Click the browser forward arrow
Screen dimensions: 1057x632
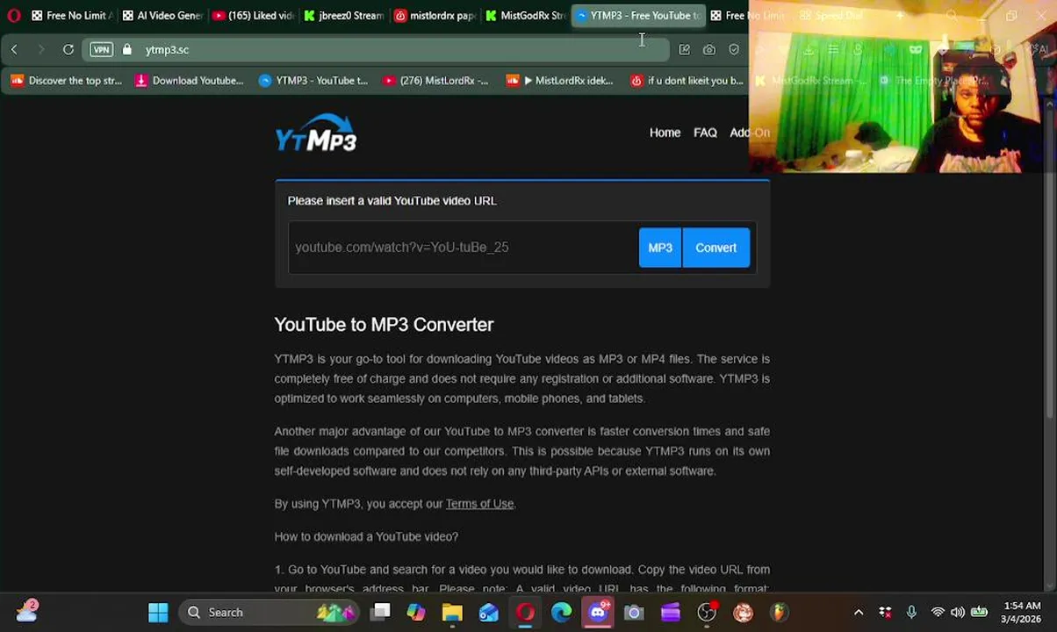tap(40, 50)
